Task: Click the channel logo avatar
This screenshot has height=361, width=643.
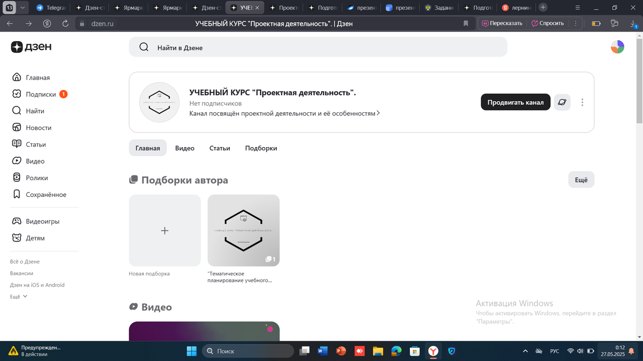Action: 159,102
